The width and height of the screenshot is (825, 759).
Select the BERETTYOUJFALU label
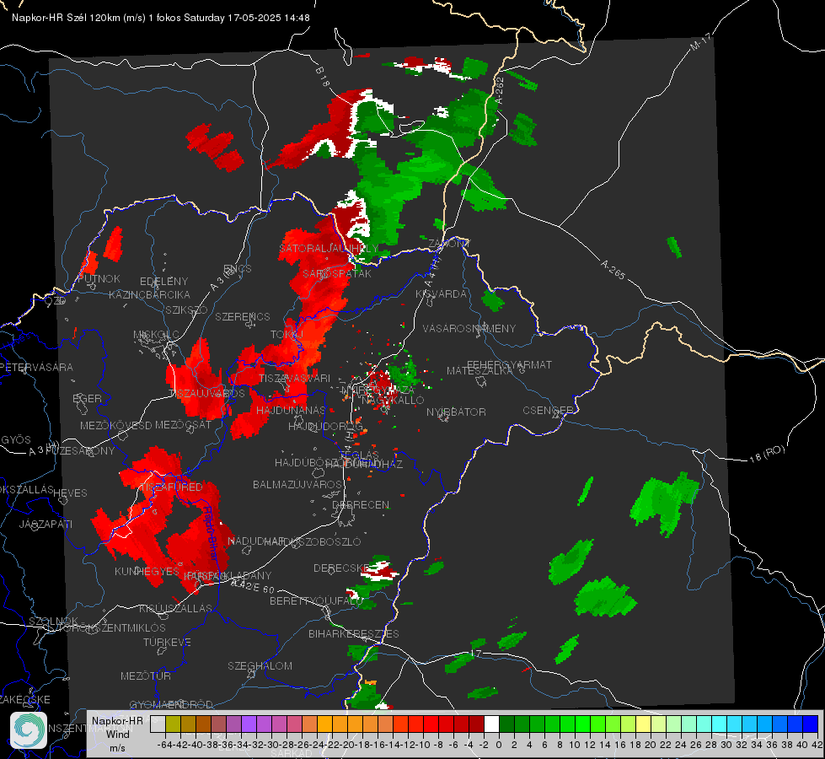point(316,601)
